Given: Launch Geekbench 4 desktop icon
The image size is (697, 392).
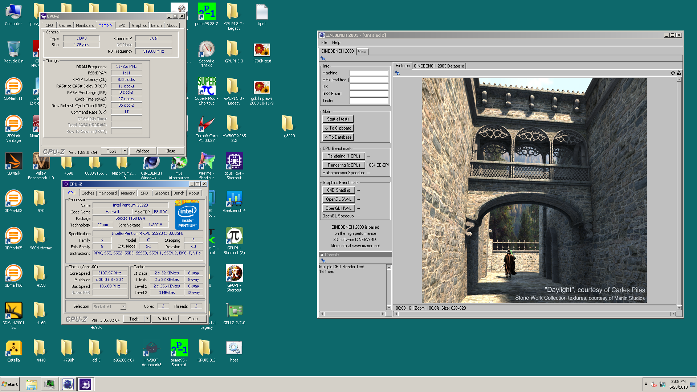Looking at the screenshot, I should 234,201.
